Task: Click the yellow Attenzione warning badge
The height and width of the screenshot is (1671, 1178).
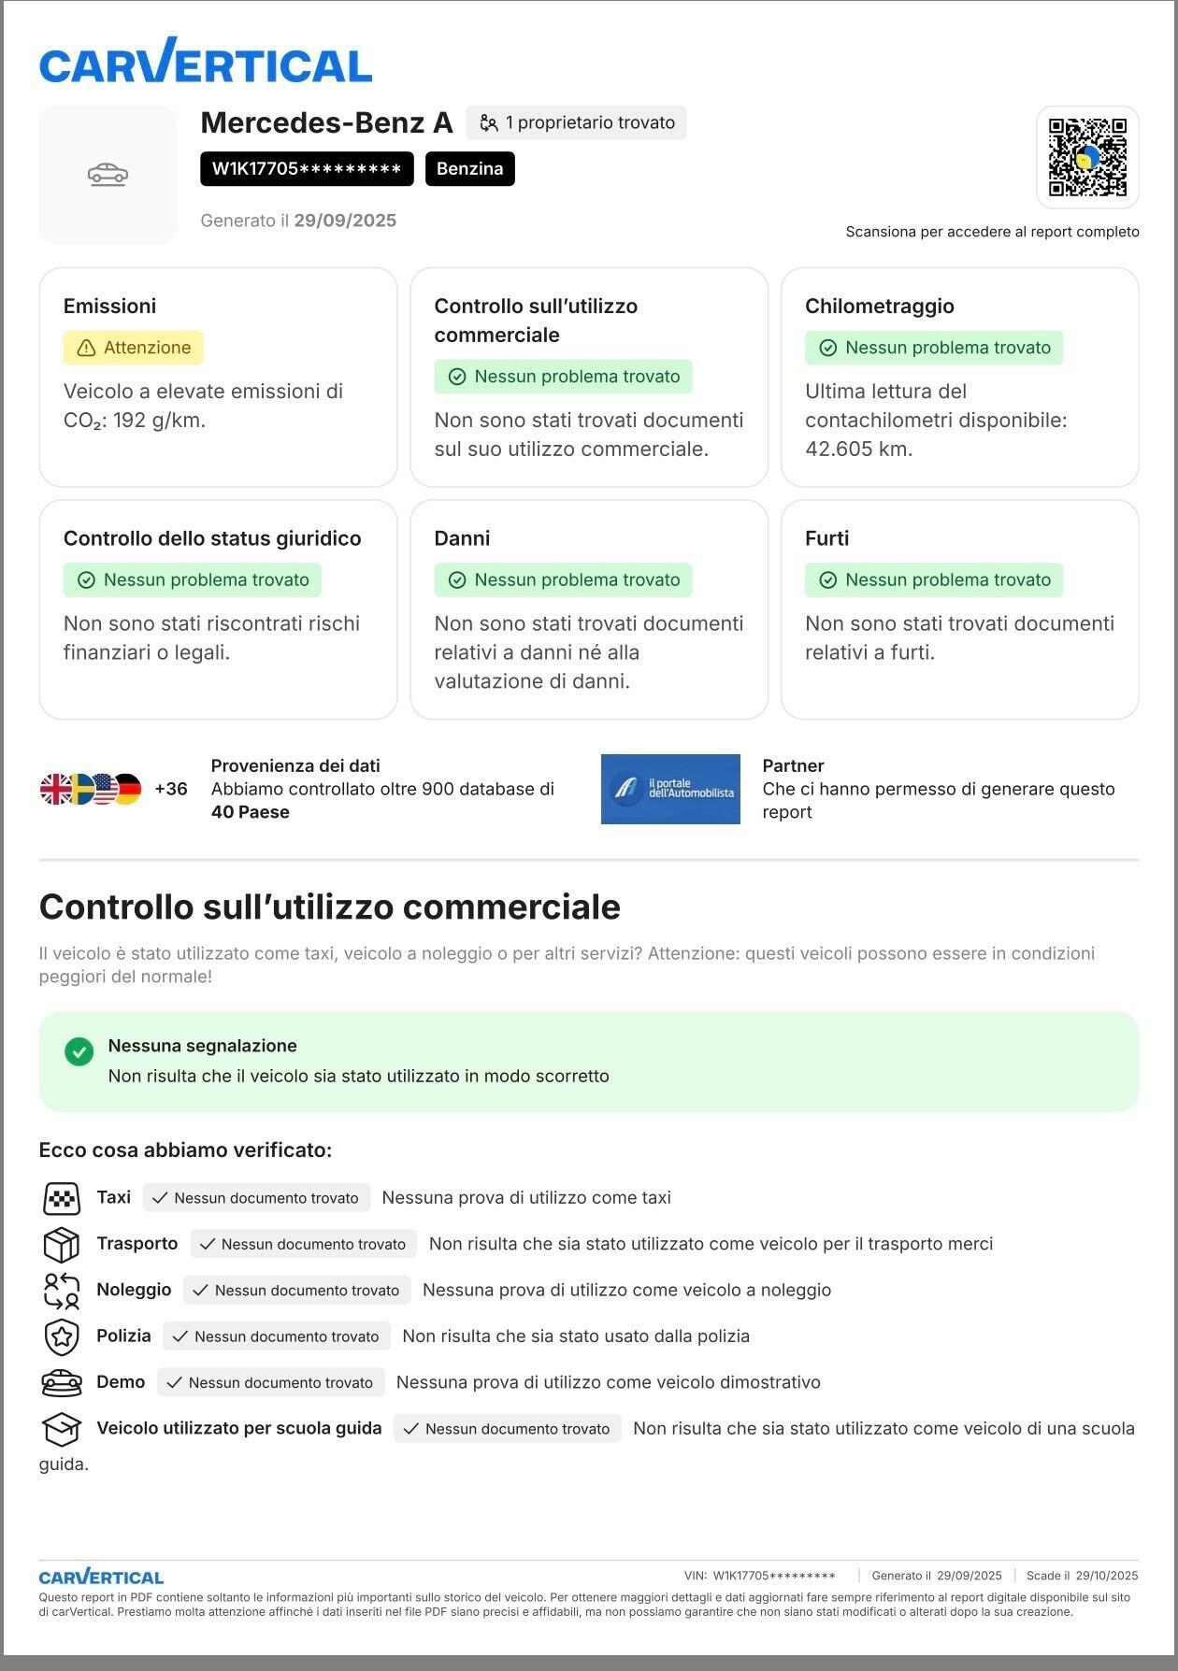Action: click(x=134, y=348)
